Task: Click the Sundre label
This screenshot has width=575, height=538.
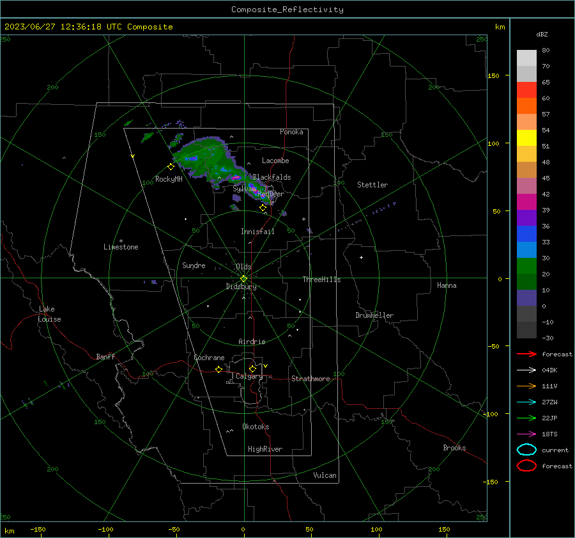Action: coord(194,265)
